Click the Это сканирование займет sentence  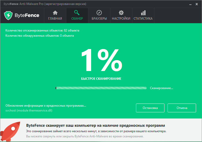pyautogui.click(x=96, y=131)
